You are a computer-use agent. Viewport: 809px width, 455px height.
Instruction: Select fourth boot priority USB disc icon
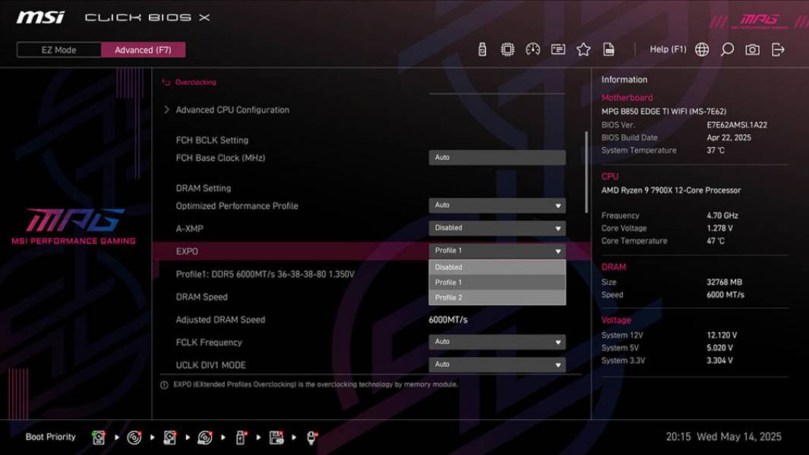point(205,438)
